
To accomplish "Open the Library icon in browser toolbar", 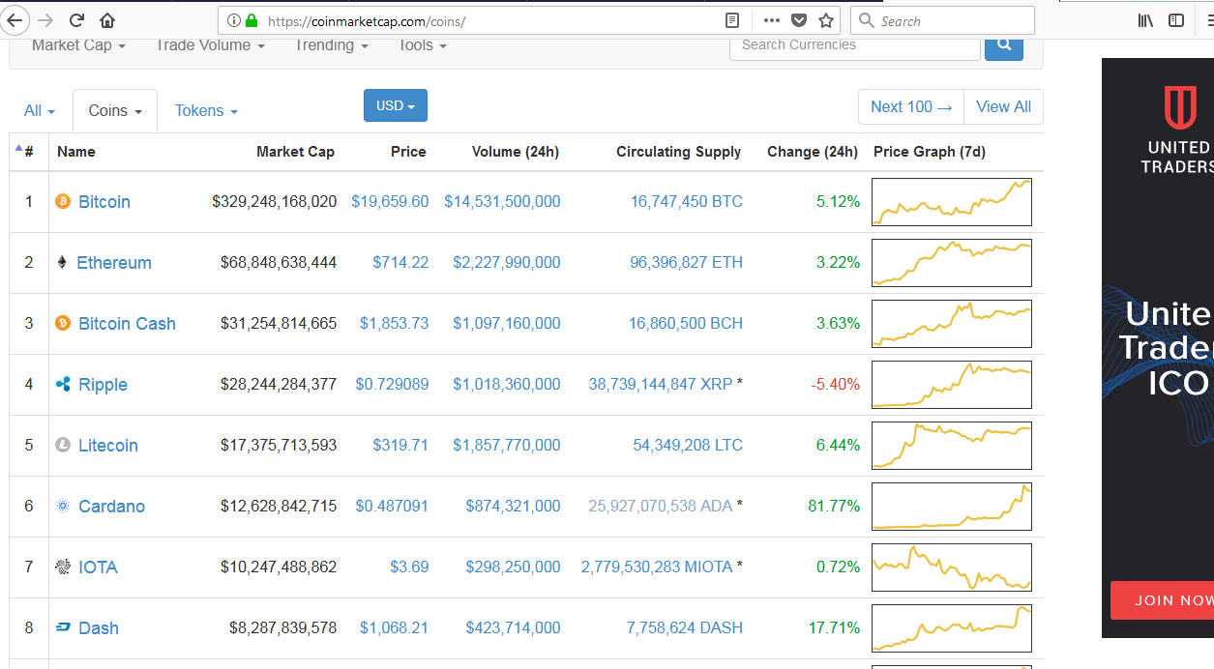I will (1145, 20).
